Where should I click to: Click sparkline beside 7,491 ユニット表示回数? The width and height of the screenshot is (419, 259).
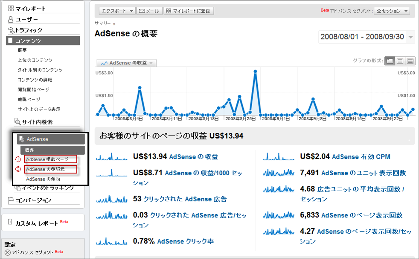(279, 173)
